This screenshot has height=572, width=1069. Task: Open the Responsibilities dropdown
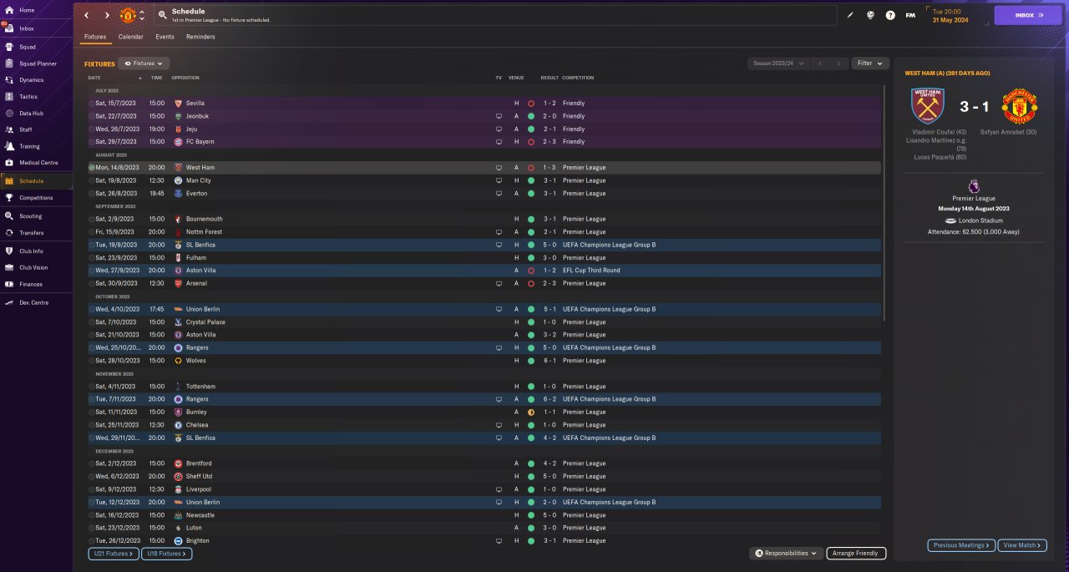786,553
